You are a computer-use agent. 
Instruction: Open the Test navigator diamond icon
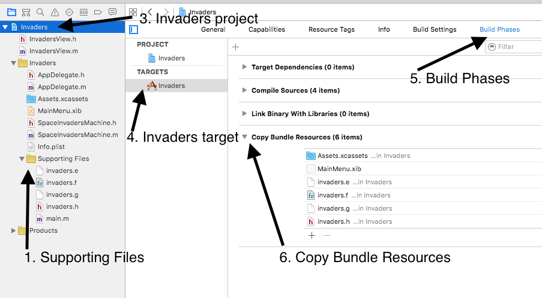tap(69, 13)
